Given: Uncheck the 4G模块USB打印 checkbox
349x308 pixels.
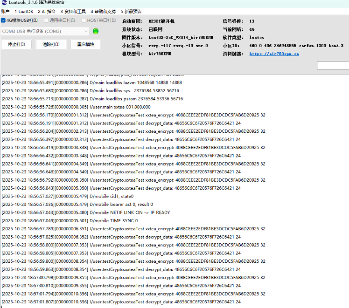Looking at the screenshot, I should coord(3,21).
